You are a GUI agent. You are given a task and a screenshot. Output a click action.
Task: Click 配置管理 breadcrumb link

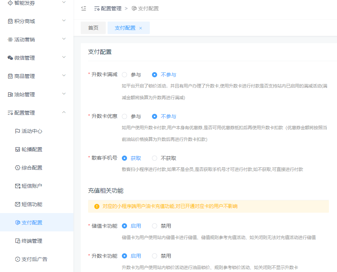111,8
